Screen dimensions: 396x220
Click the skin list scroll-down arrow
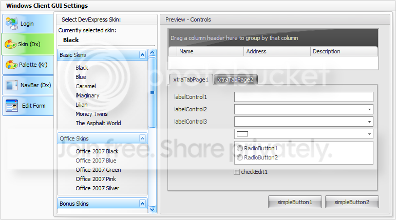pyautogui.click(x=153, y=209)
